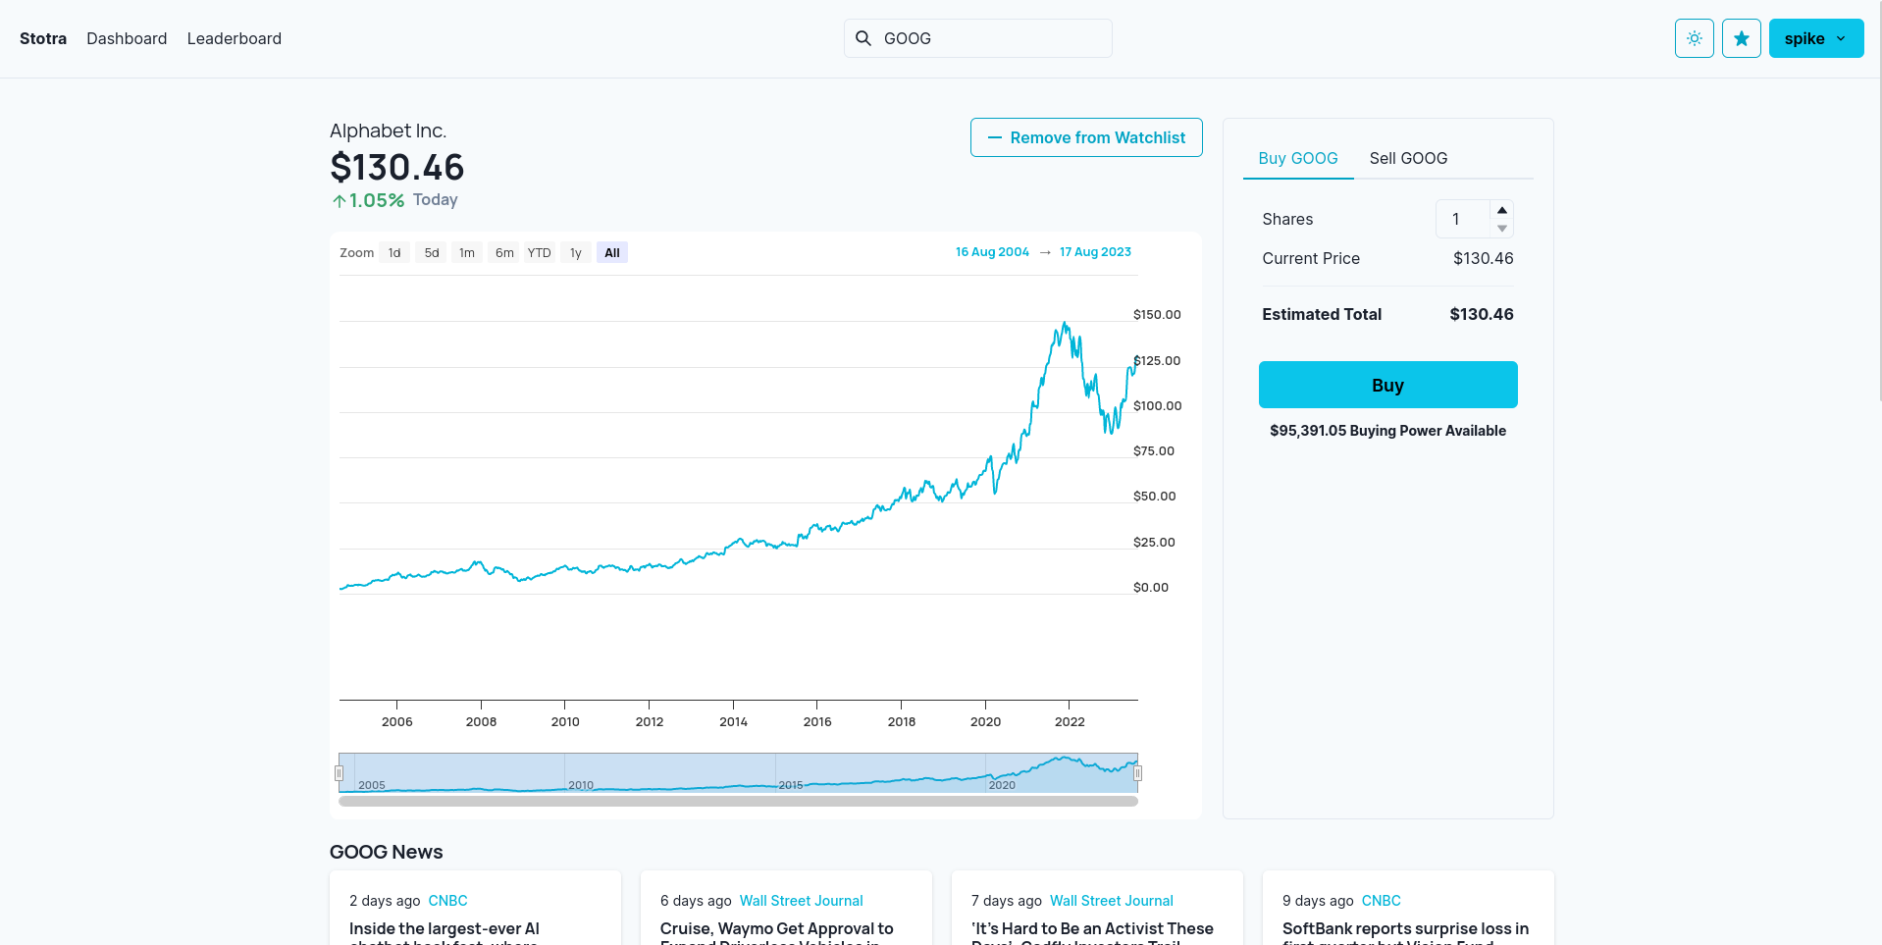Increase shares with the up arrow

1501,210
